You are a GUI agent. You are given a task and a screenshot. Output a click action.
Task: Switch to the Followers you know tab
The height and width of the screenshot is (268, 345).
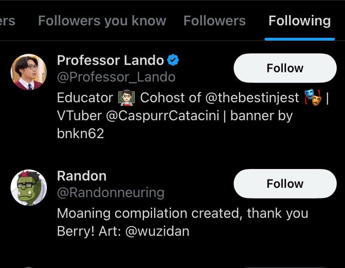[102, 21]
